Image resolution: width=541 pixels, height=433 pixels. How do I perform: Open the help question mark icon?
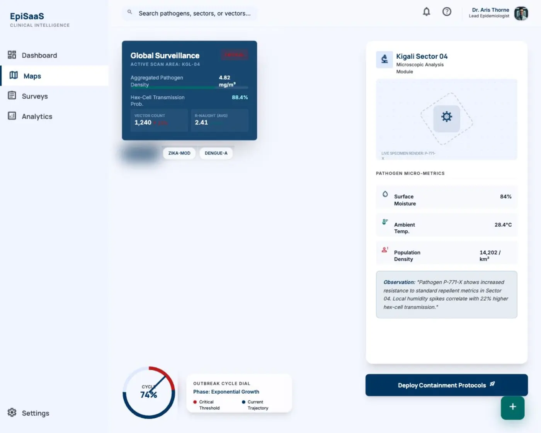pos(447,12)
